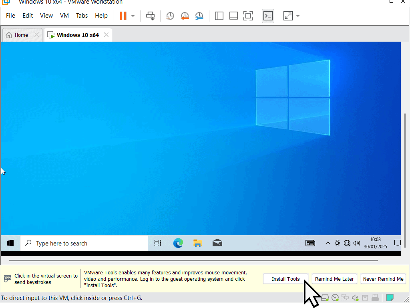Expand the power options dropdown arrow
This screenshot has height=308, width=410.
(x=133, y=16)
